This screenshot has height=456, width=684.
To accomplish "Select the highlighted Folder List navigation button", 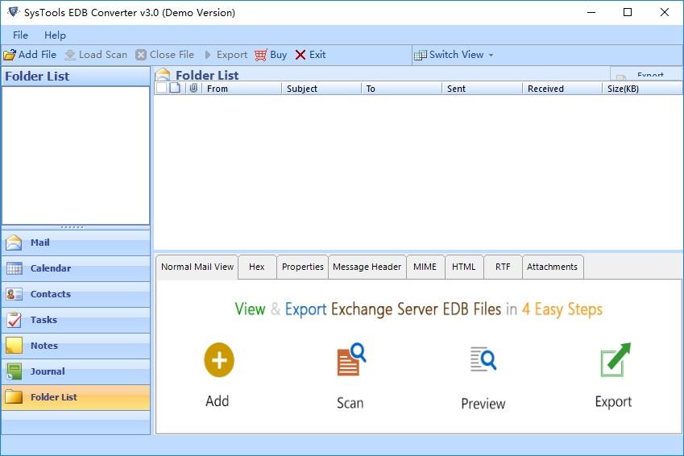I will [76, 397].
